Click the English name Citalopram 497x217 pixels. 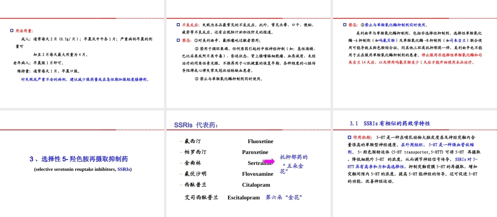256,185
